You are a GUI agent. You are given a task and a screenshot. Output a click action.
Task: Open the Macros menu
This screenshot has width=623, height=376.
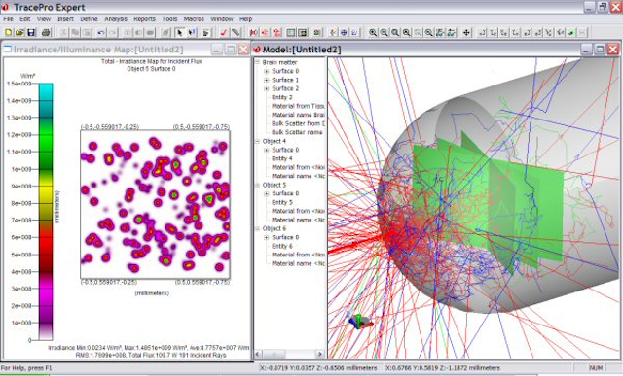tap(194, 19)
